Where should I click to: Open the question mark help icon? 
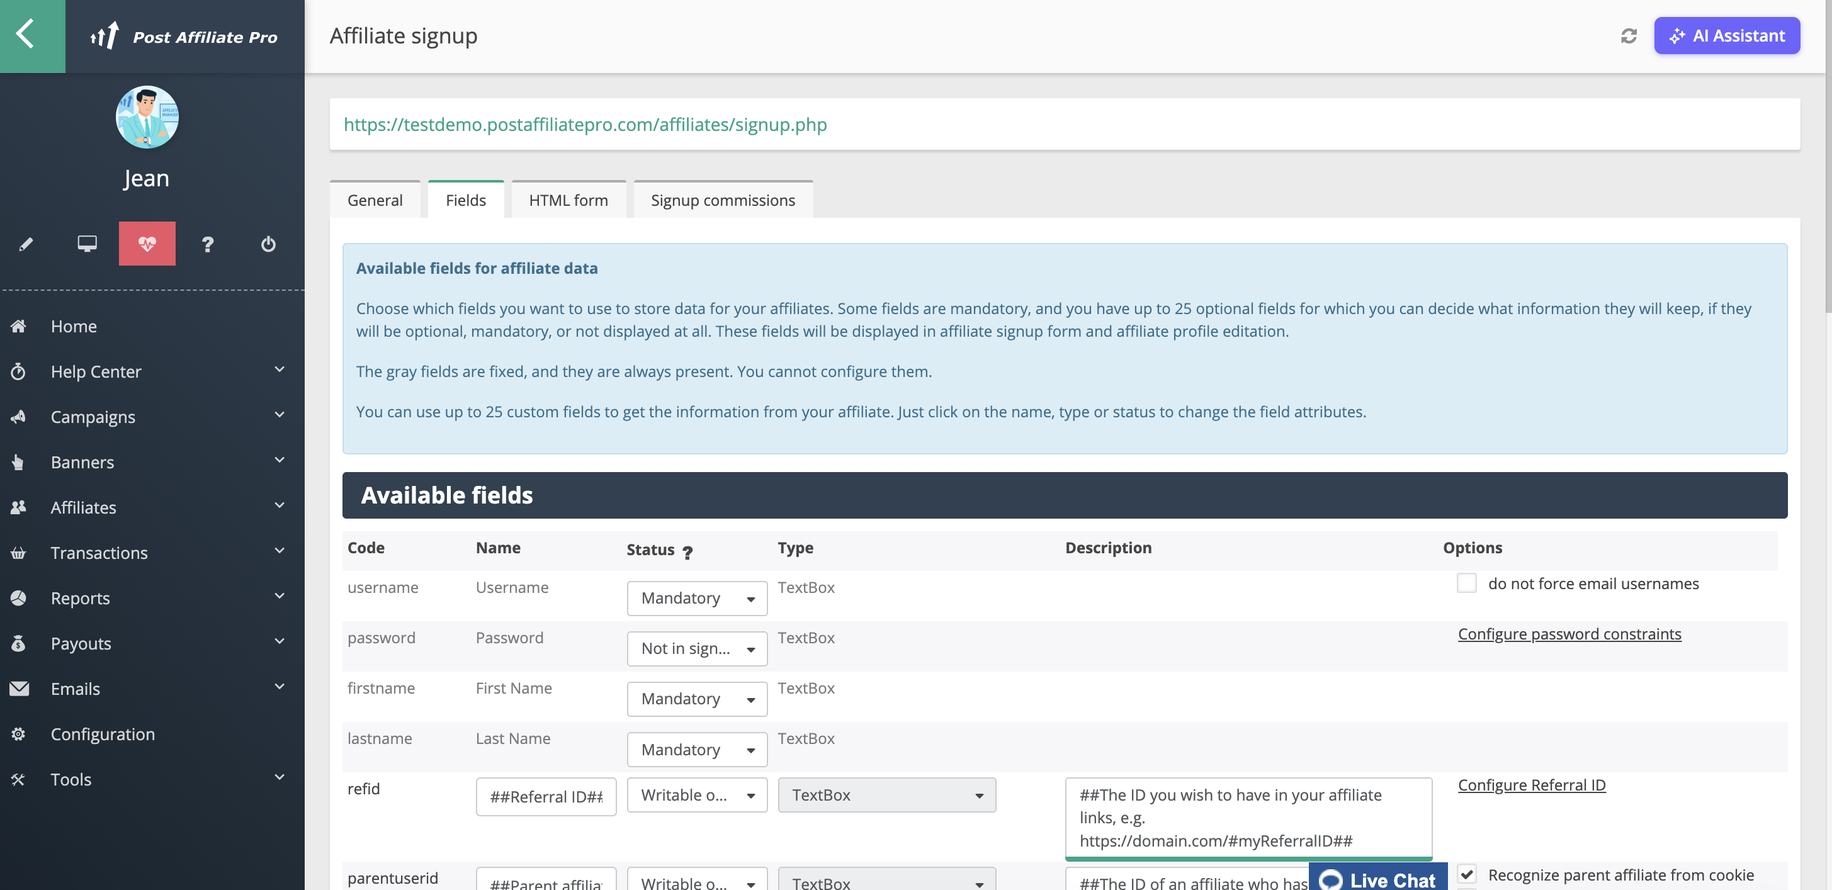pyautogui.click(x=208, y=244)
